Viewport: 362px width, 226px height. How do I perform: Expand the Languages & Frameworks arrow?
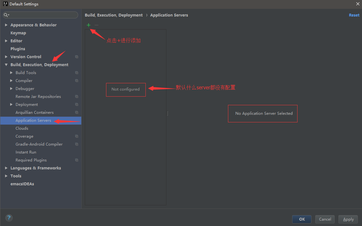pyautogui.click(x=6, y=168)
